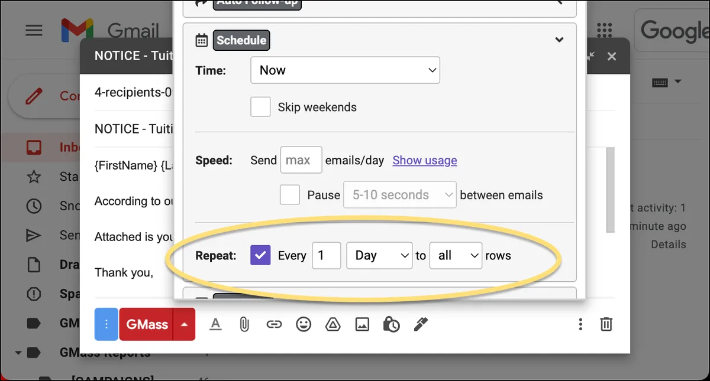Click the insert photo icon
This screenshot has width=710, height=381.
click(x=362, y=324)
